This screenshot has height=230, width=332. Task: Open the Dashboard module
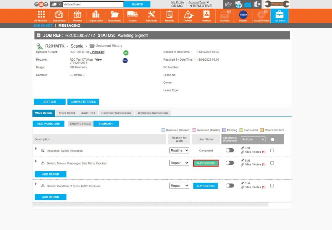(59, 15)
